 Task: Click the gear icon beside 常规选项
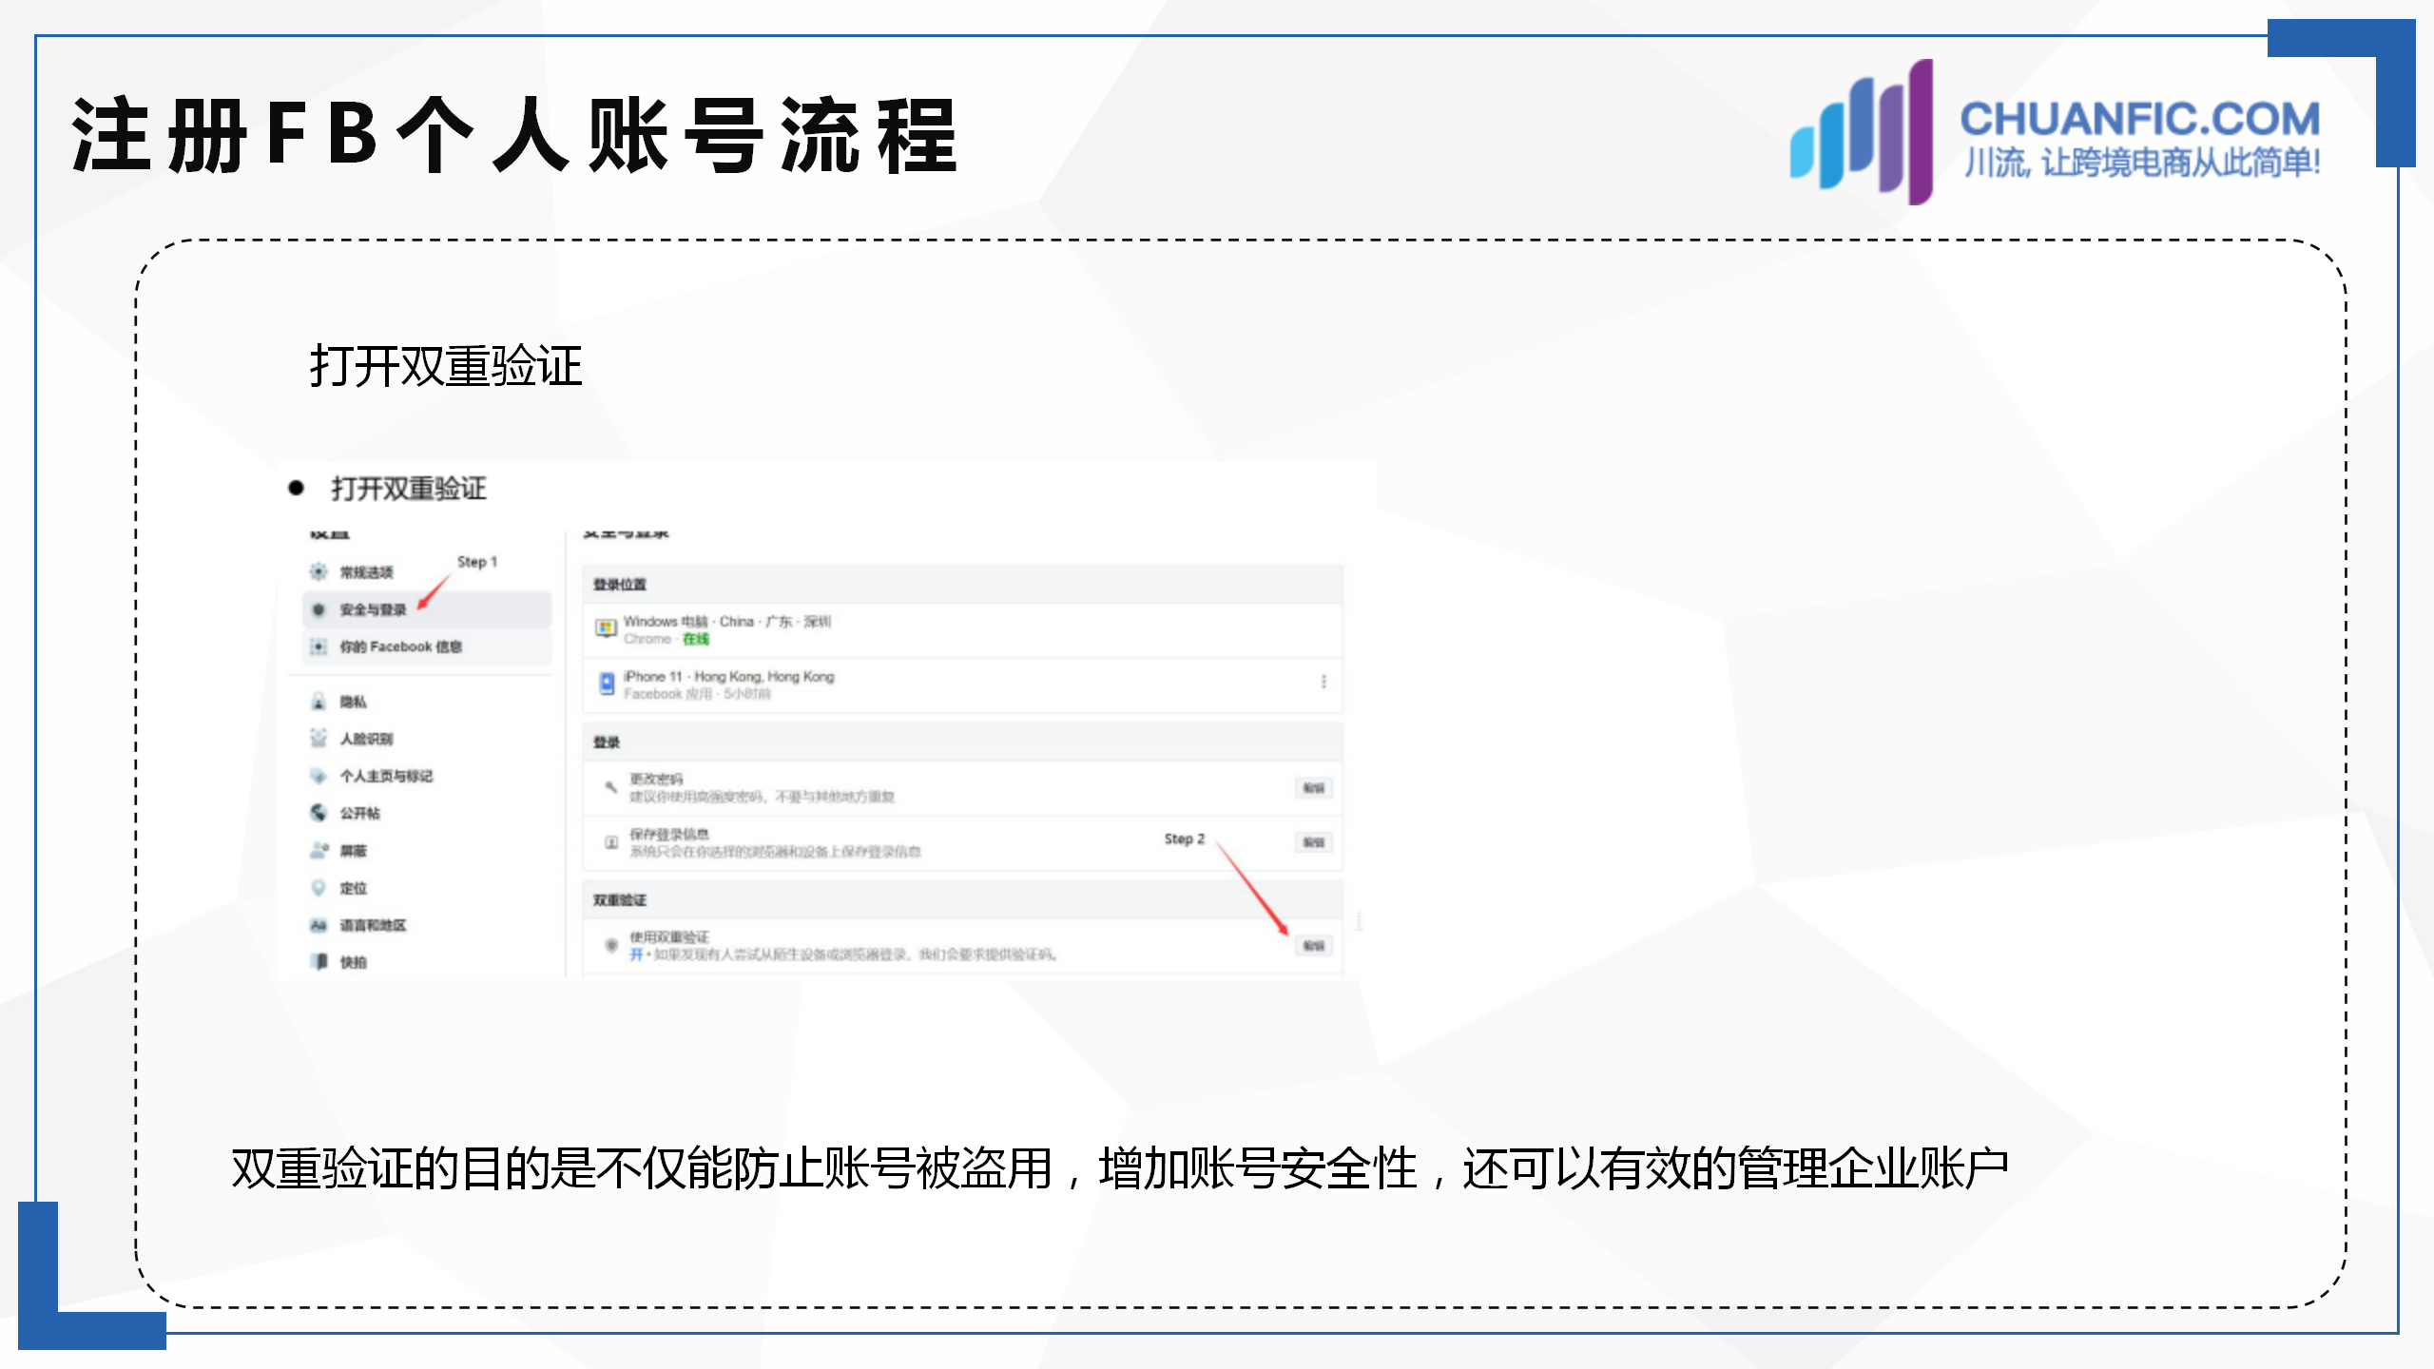pyautogui.click(x=319, y=571)
